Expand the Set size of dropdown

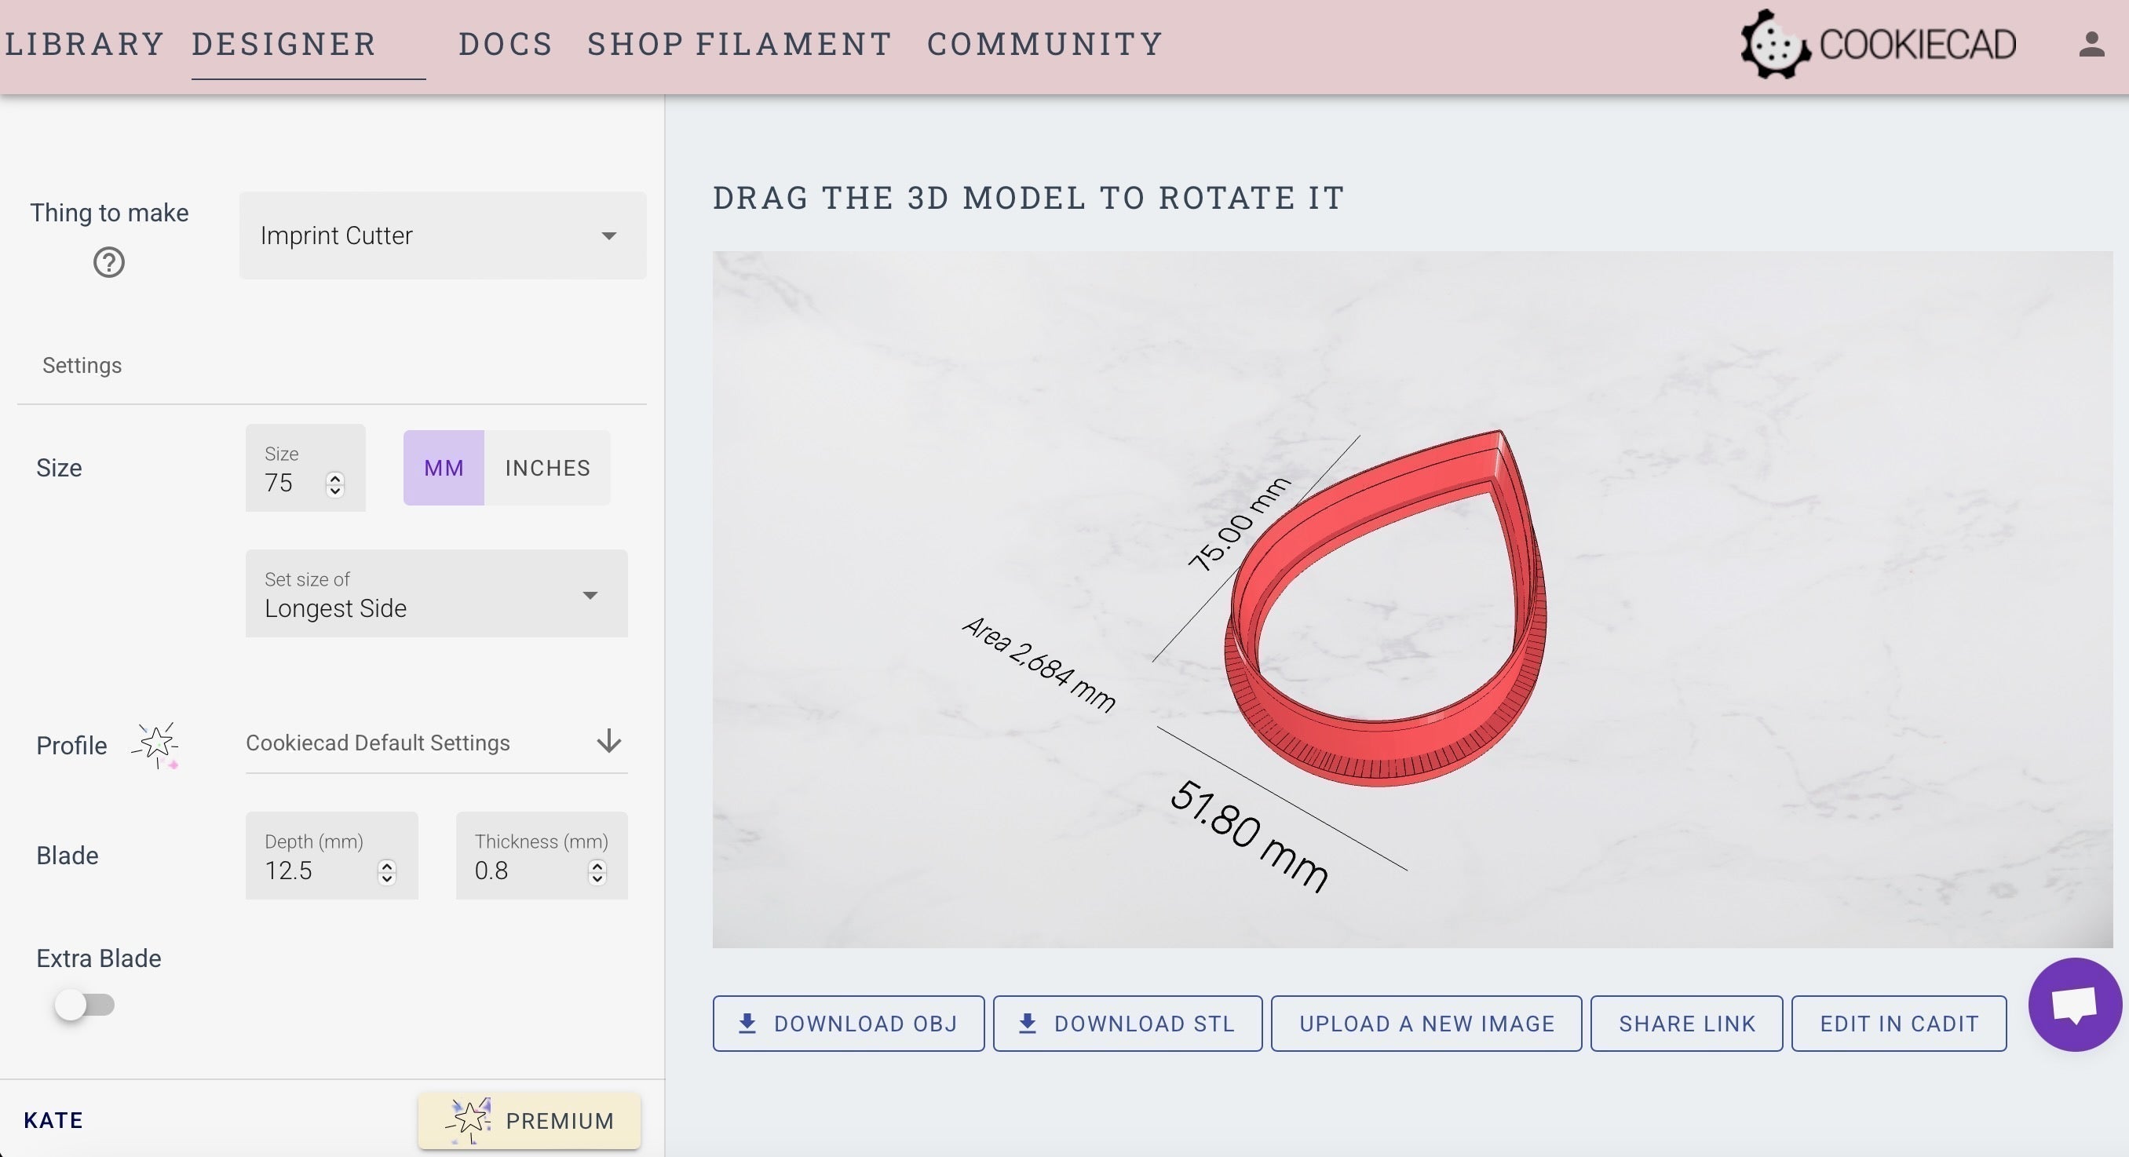pyautogui.click(x=436, y=593)
